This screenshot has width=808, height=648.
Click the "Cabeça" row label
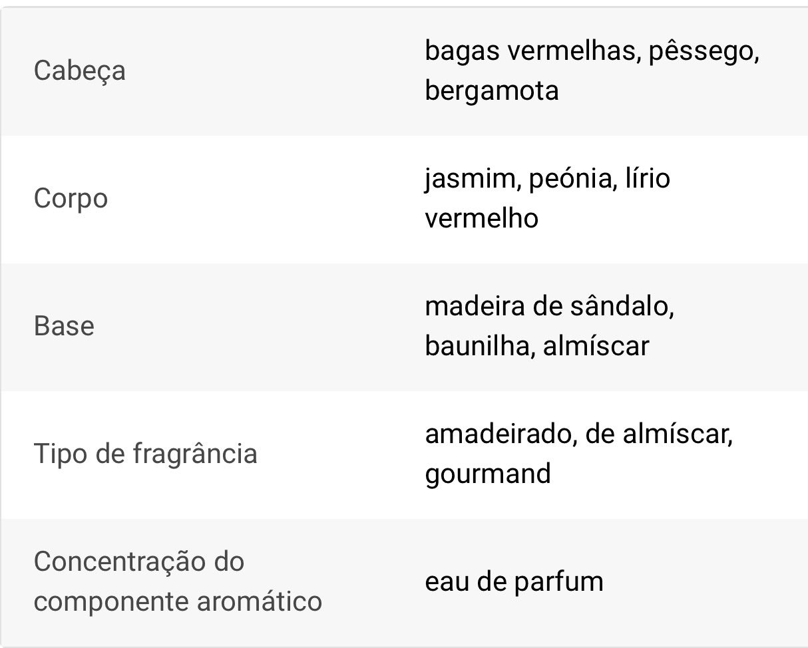tap(79, 71)
